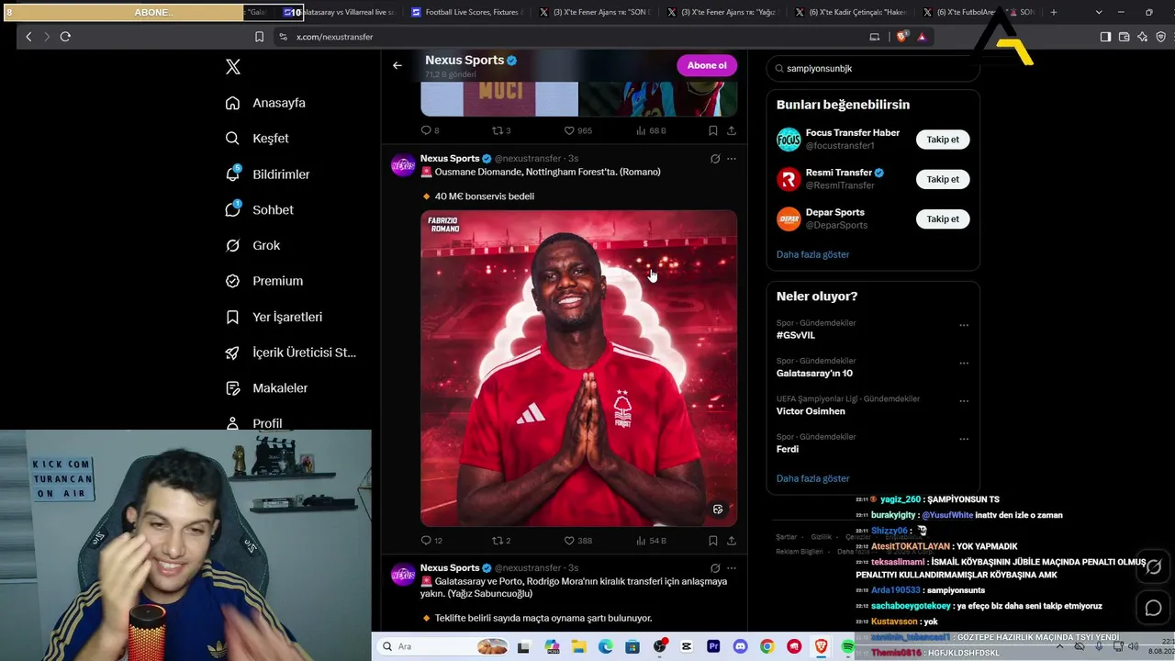Screen dimensions: 1175x661
Task: Click the sampiyonsunbjk search field
Action: click(872, 68)
